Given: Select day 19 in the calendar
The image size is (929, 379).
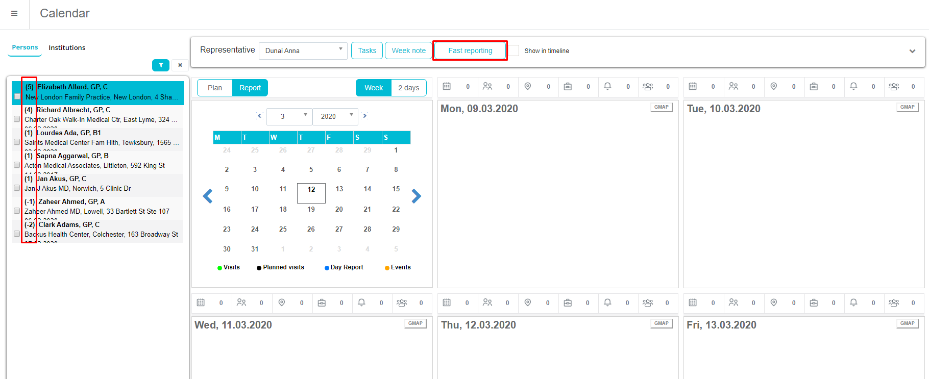Looking at the screenshot, I should [x=311, y=209].
